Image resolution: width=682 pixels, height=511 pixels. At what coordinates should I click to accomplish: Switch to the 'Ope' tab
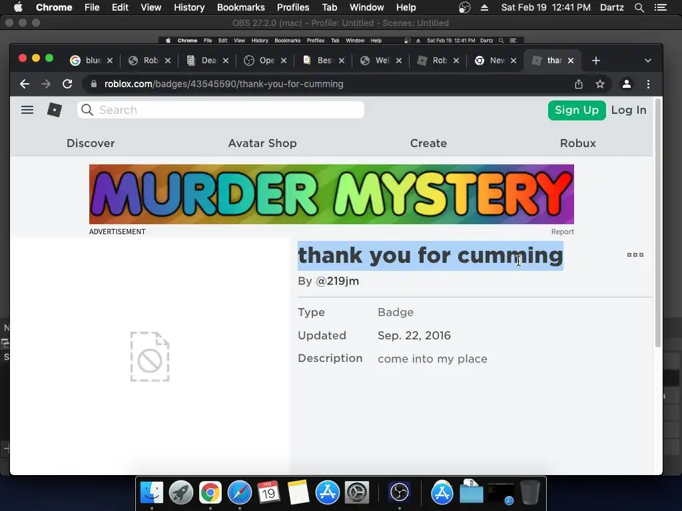click(260, 61)
